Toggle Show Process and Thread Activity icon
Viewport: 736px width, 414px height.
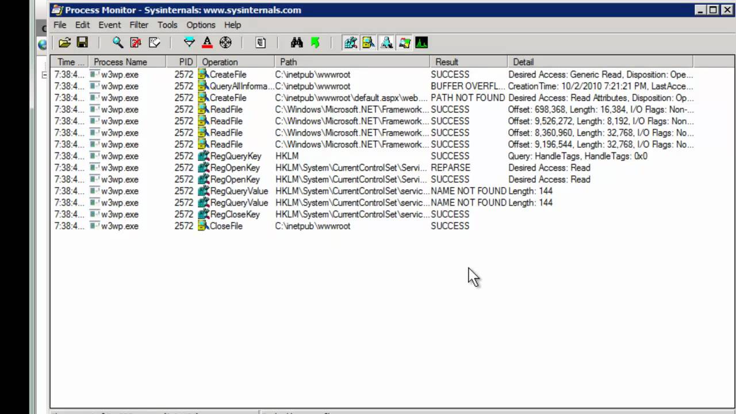pos(404,43)
